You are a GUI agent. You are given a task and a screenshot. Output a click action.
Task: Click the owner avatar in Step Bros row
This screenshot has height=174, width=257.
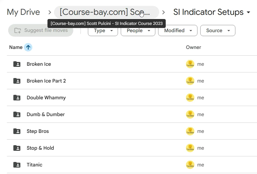(x=190, y=131)
